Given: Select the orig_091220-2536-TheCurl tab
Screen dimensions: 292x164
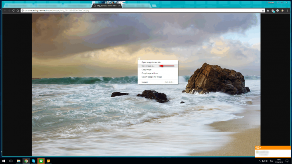Looking at the screenshot, I should [107, 6].
